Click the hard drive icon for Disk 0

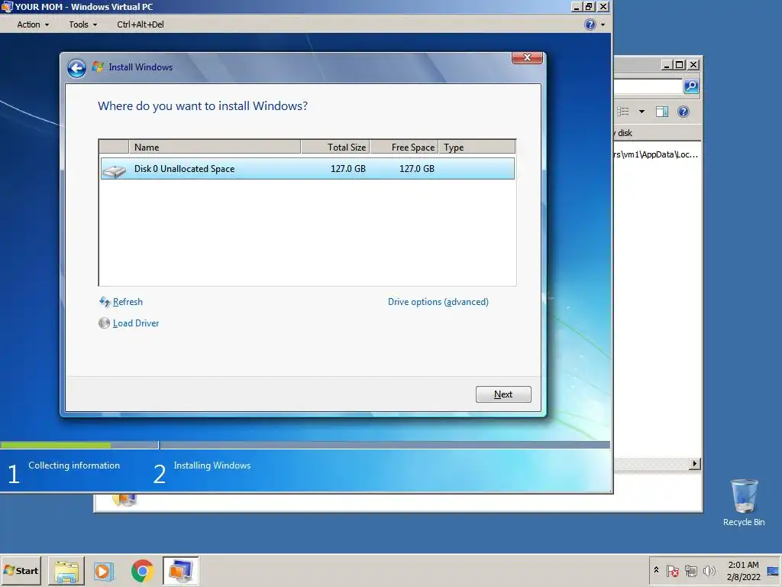click(115, 171)
